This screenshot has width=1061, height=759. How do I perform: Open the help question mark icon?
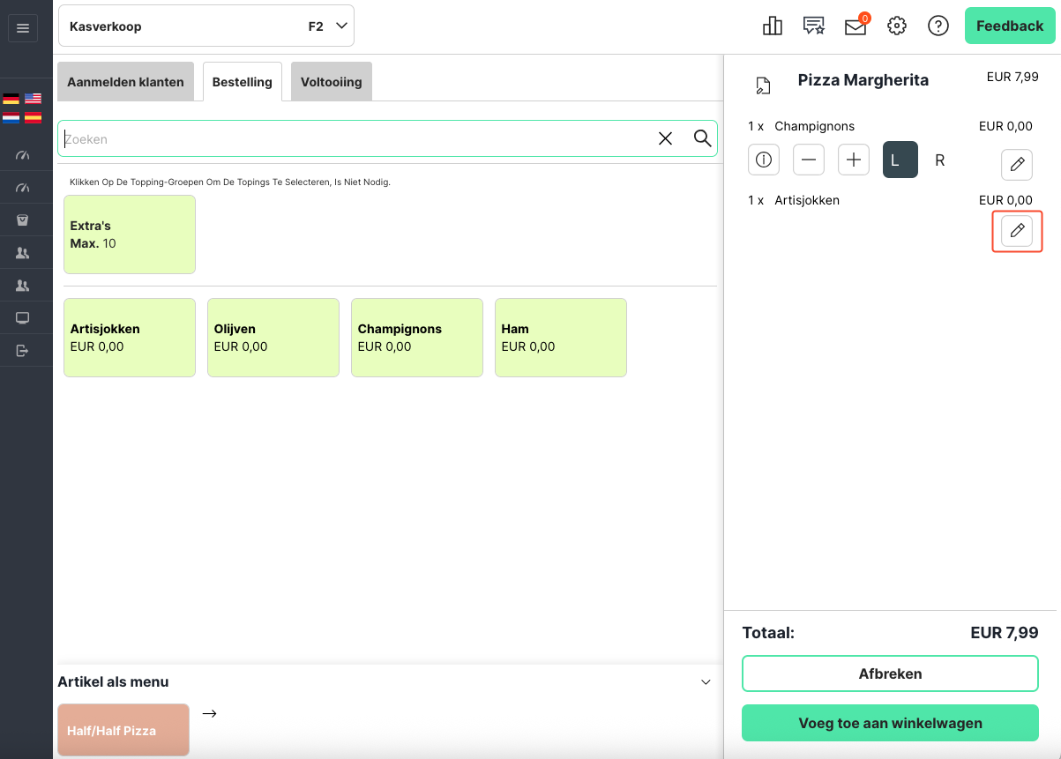[938, 26]
